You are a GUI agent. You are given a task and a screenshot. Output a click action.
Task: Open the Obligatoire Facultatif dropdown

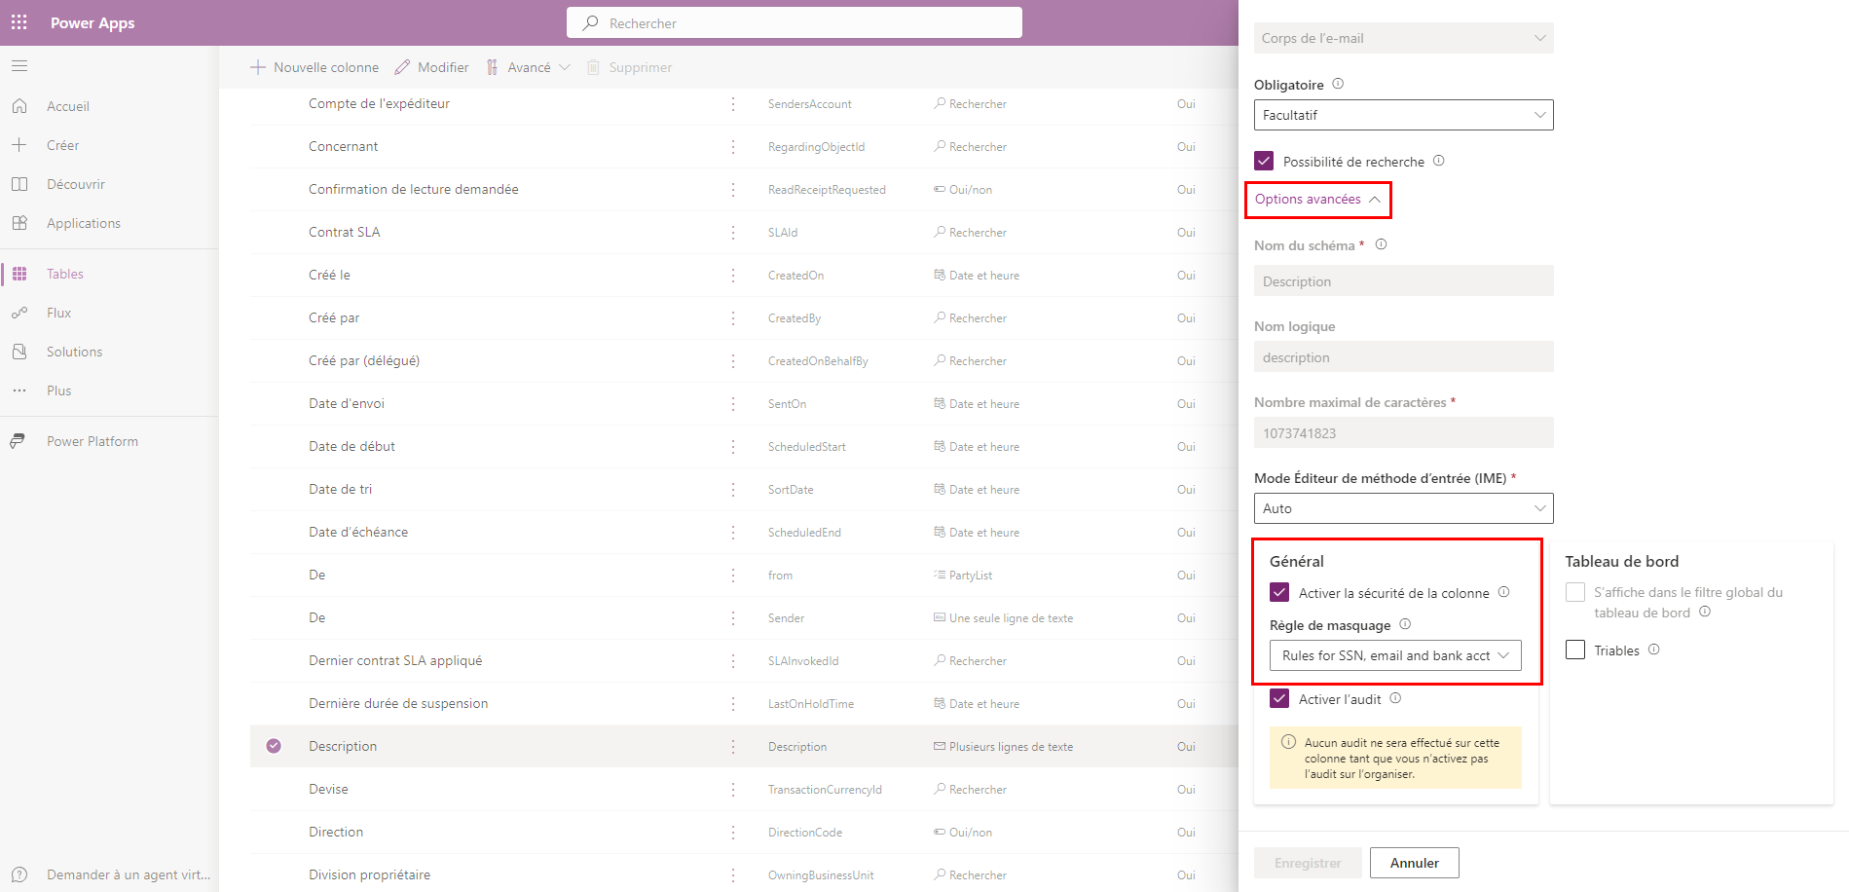[1403, 115]
